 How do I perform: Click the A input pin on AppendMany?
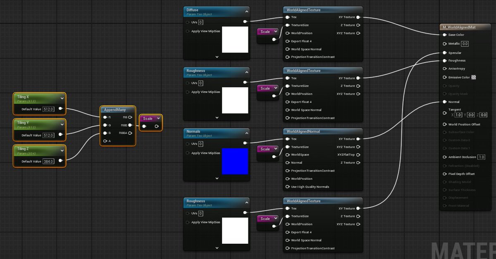pos(105,141)
